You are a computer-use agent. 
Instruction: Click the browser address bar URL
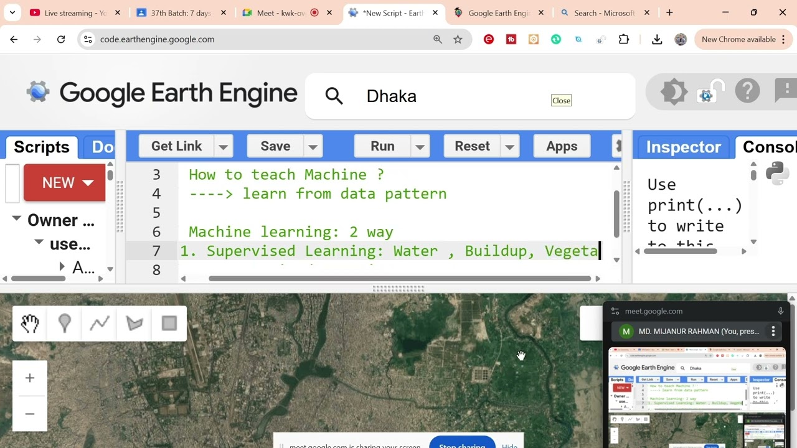click(x=158, y=39)
